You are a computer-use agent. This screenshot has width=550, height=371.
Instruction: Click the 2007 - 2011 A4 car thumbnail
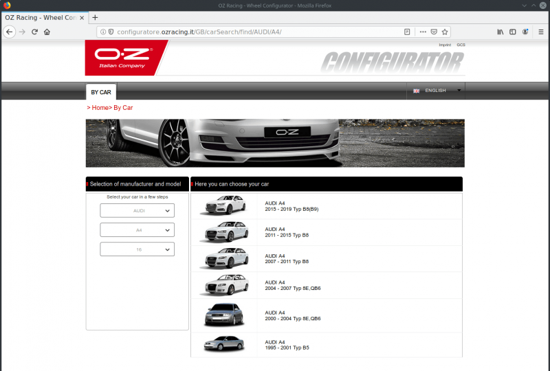pyautogui.click(x=225, y=258)
